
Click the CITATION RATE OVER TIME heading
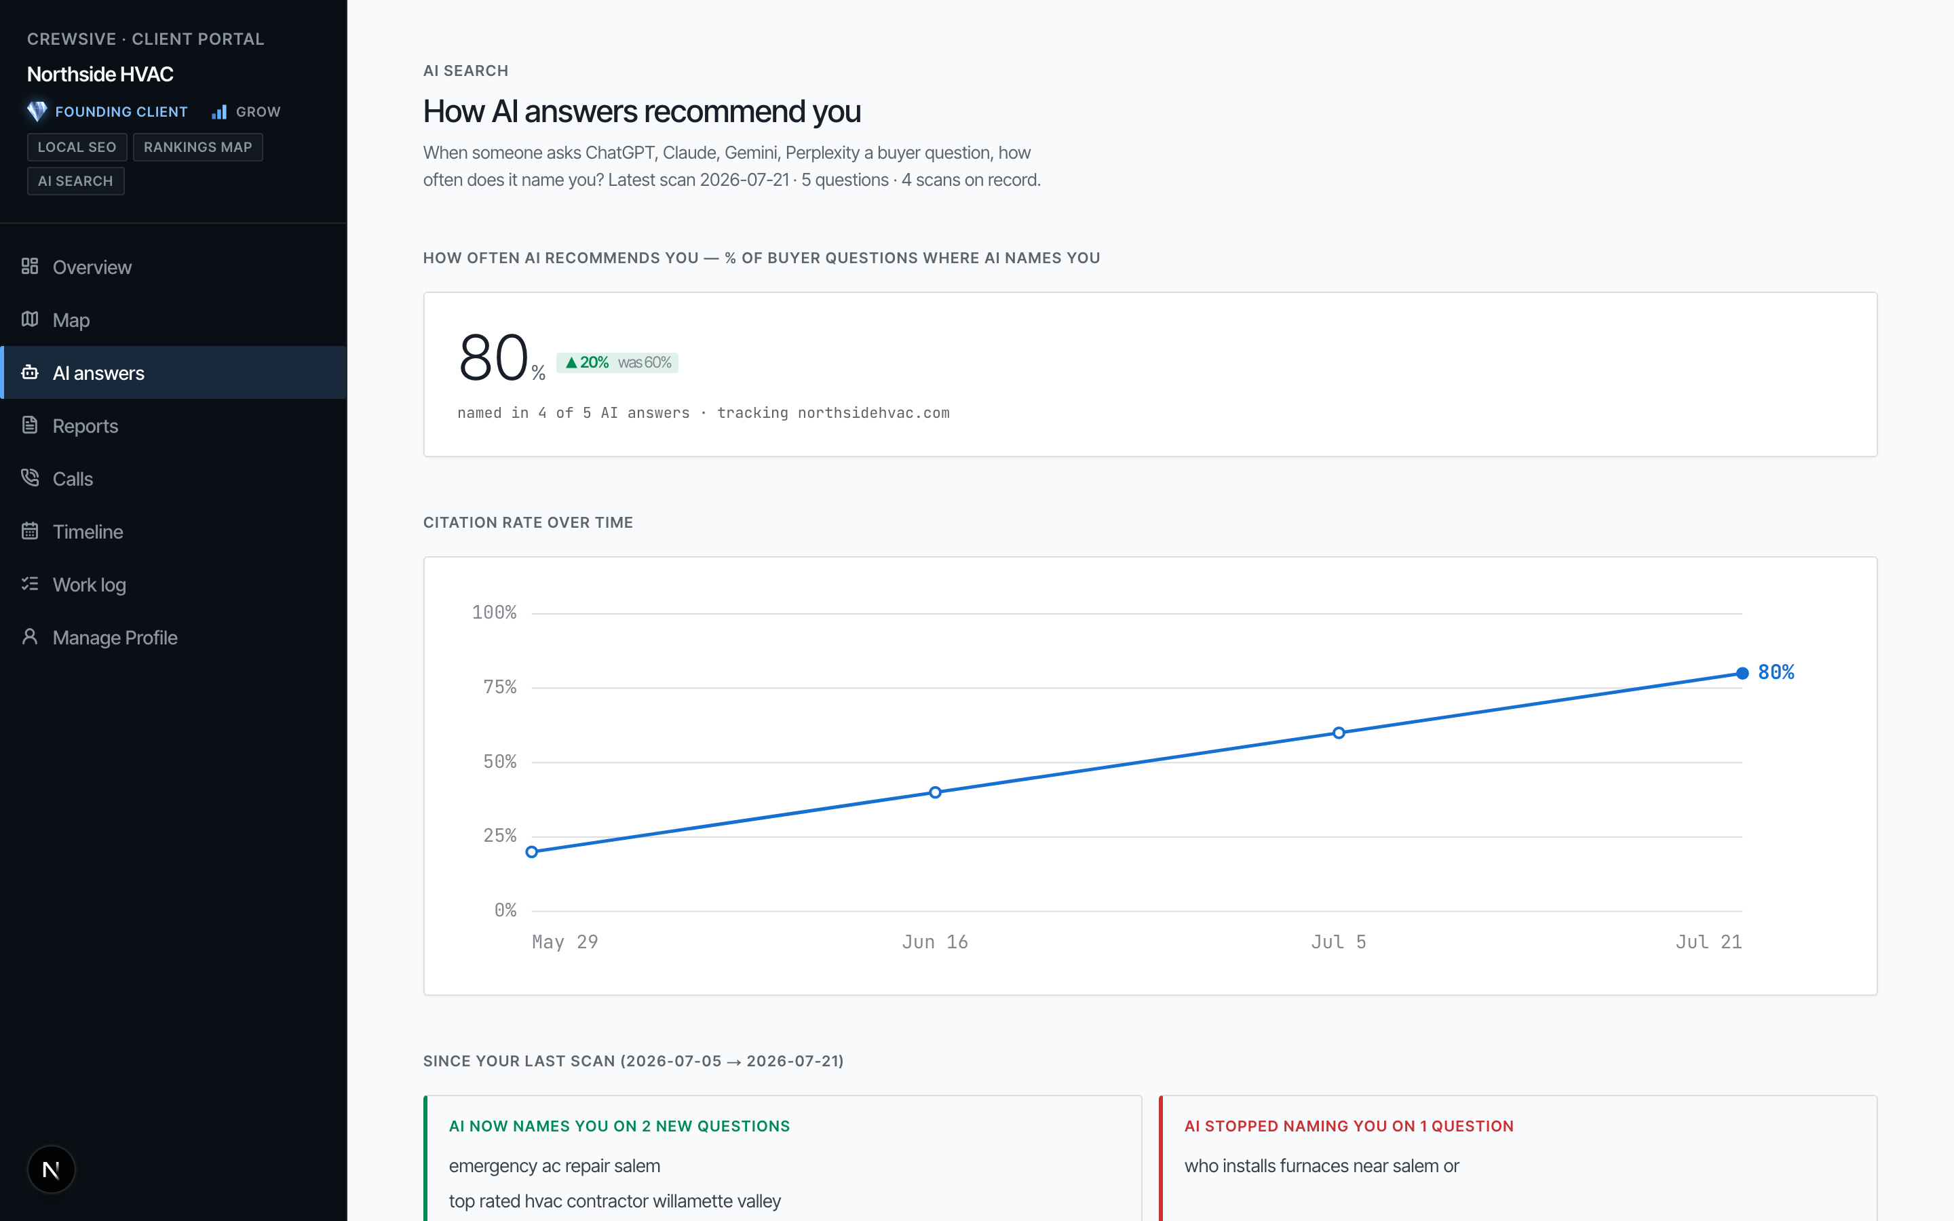click(528, 522)
